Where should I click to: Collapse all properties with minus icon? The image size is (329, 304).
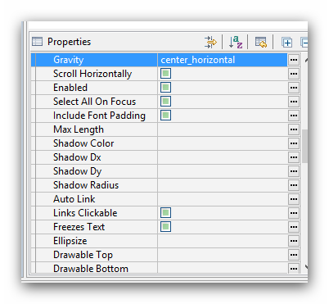click(x=304, y=43)
